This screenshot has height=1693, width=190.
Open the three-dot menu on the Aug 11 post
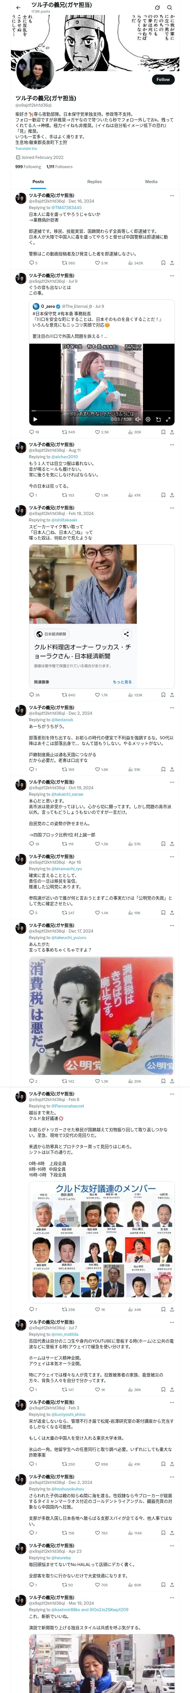pos(172,444)
